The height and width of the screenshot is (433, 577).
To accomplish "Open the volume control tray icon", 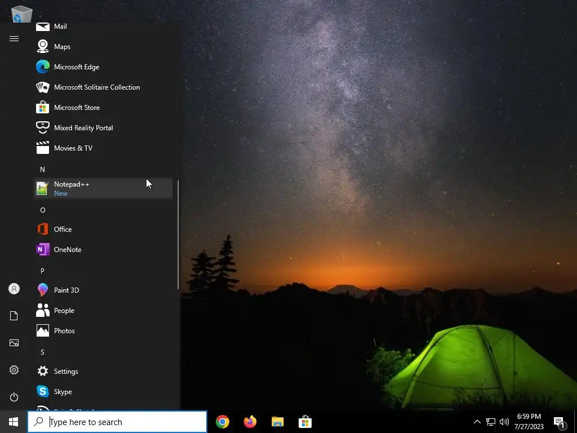I will coord(504,422).
